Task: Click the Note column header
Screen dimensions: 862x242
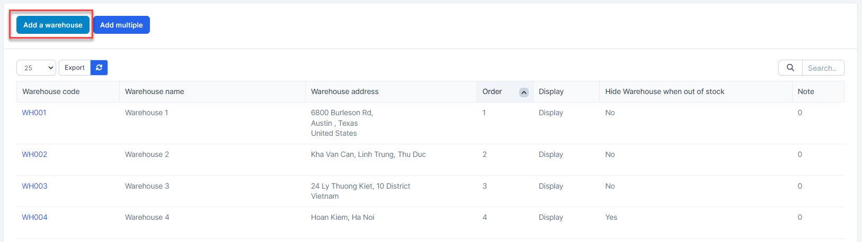Action: (x=806, y=91)
